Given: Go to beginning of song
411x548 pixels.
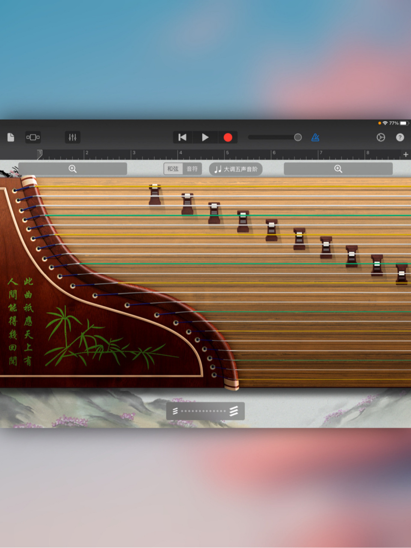Looking at the screenshot, I should [182, 137].
